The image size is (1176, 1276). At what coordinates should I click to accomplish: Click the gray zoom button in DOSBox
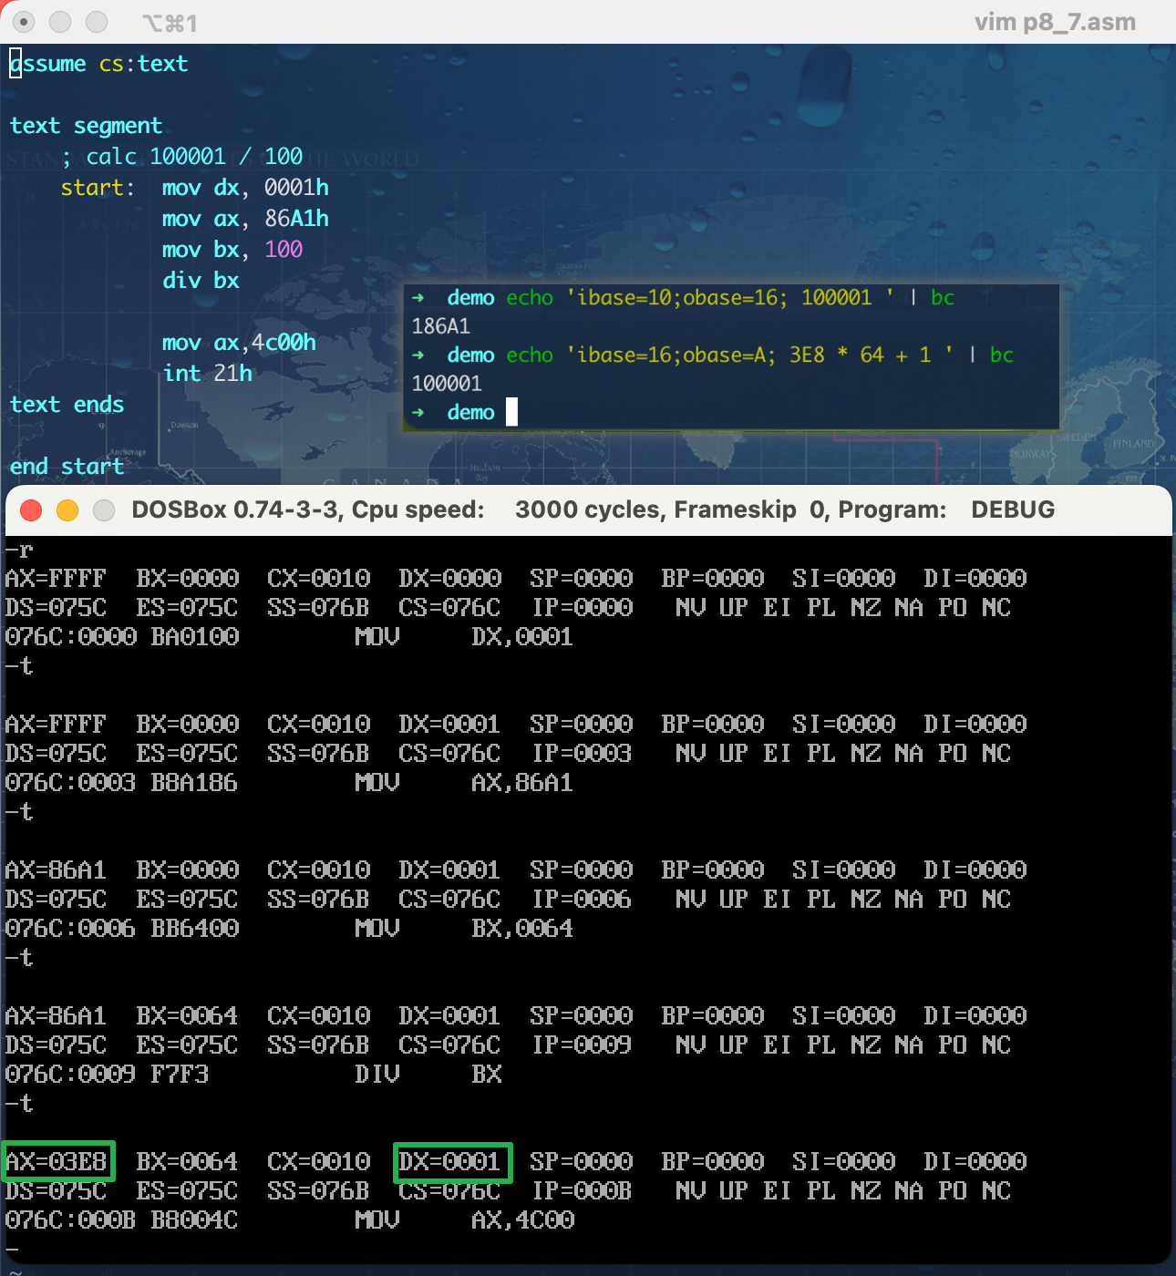coord(104,510)
